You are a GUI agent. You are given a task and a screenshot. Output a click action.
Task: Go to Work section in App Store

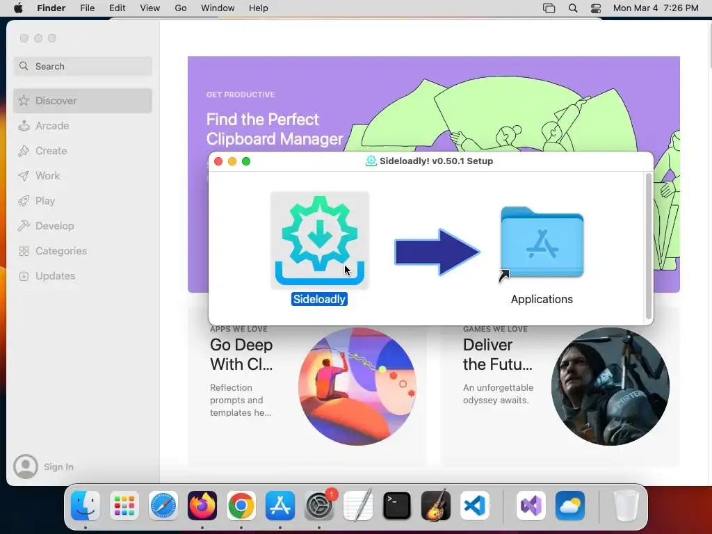(x=83, y=176)
